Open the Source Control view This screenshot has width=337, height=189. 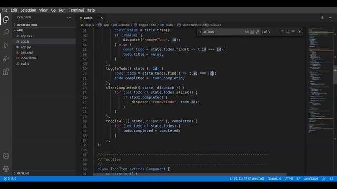[6, 45]
